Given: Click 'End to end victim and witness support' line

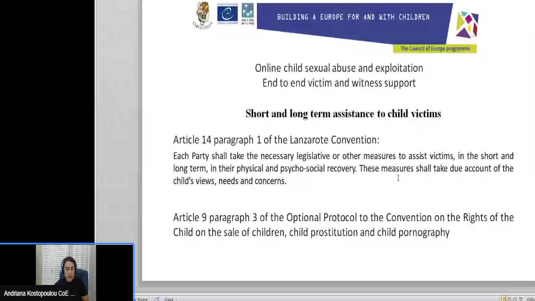Looking at the screenshot, I should tap(339, 83).
